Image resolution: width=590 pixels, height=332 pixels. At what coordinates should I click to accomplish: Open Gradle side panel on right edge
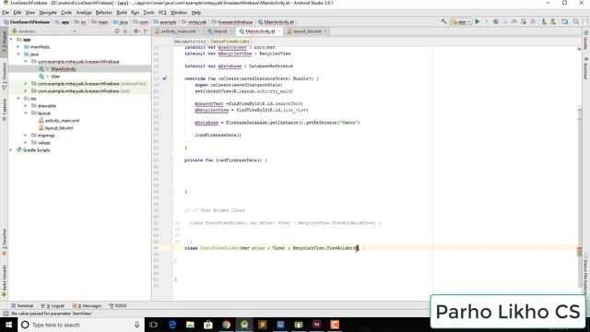point(586,41)
